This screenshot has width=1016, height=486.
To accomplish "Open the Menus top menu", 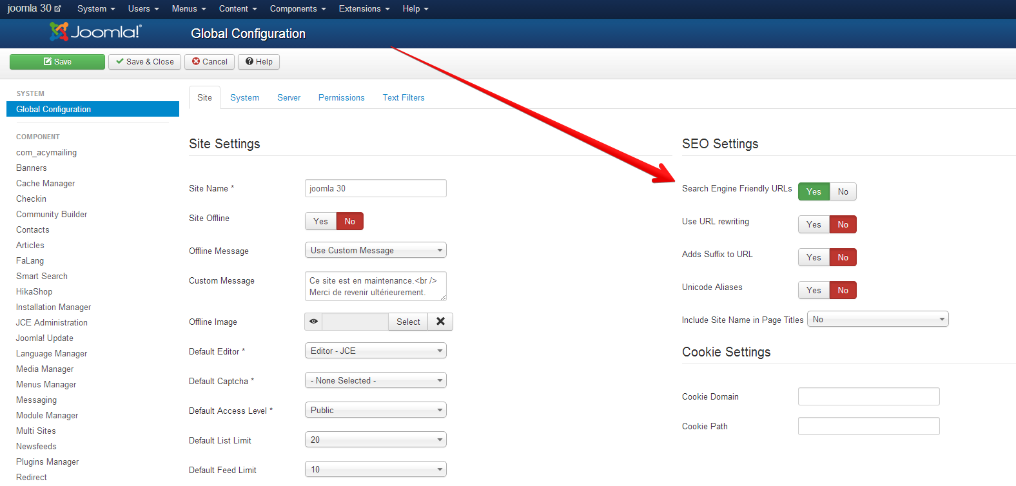I will 189,8.
